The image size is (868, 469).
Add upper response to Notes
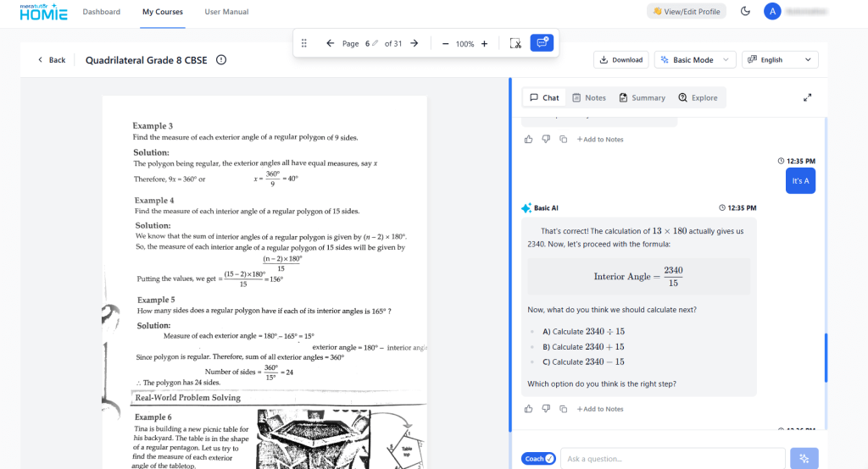600,140
